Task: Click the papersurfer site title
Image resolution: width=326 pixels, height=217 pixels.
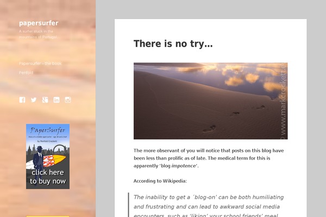Action: pyautogui.click(x=39, y=23)
